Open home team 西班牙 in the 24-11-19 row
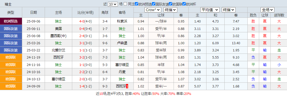 pyautogui.click(x=58, y=58)
